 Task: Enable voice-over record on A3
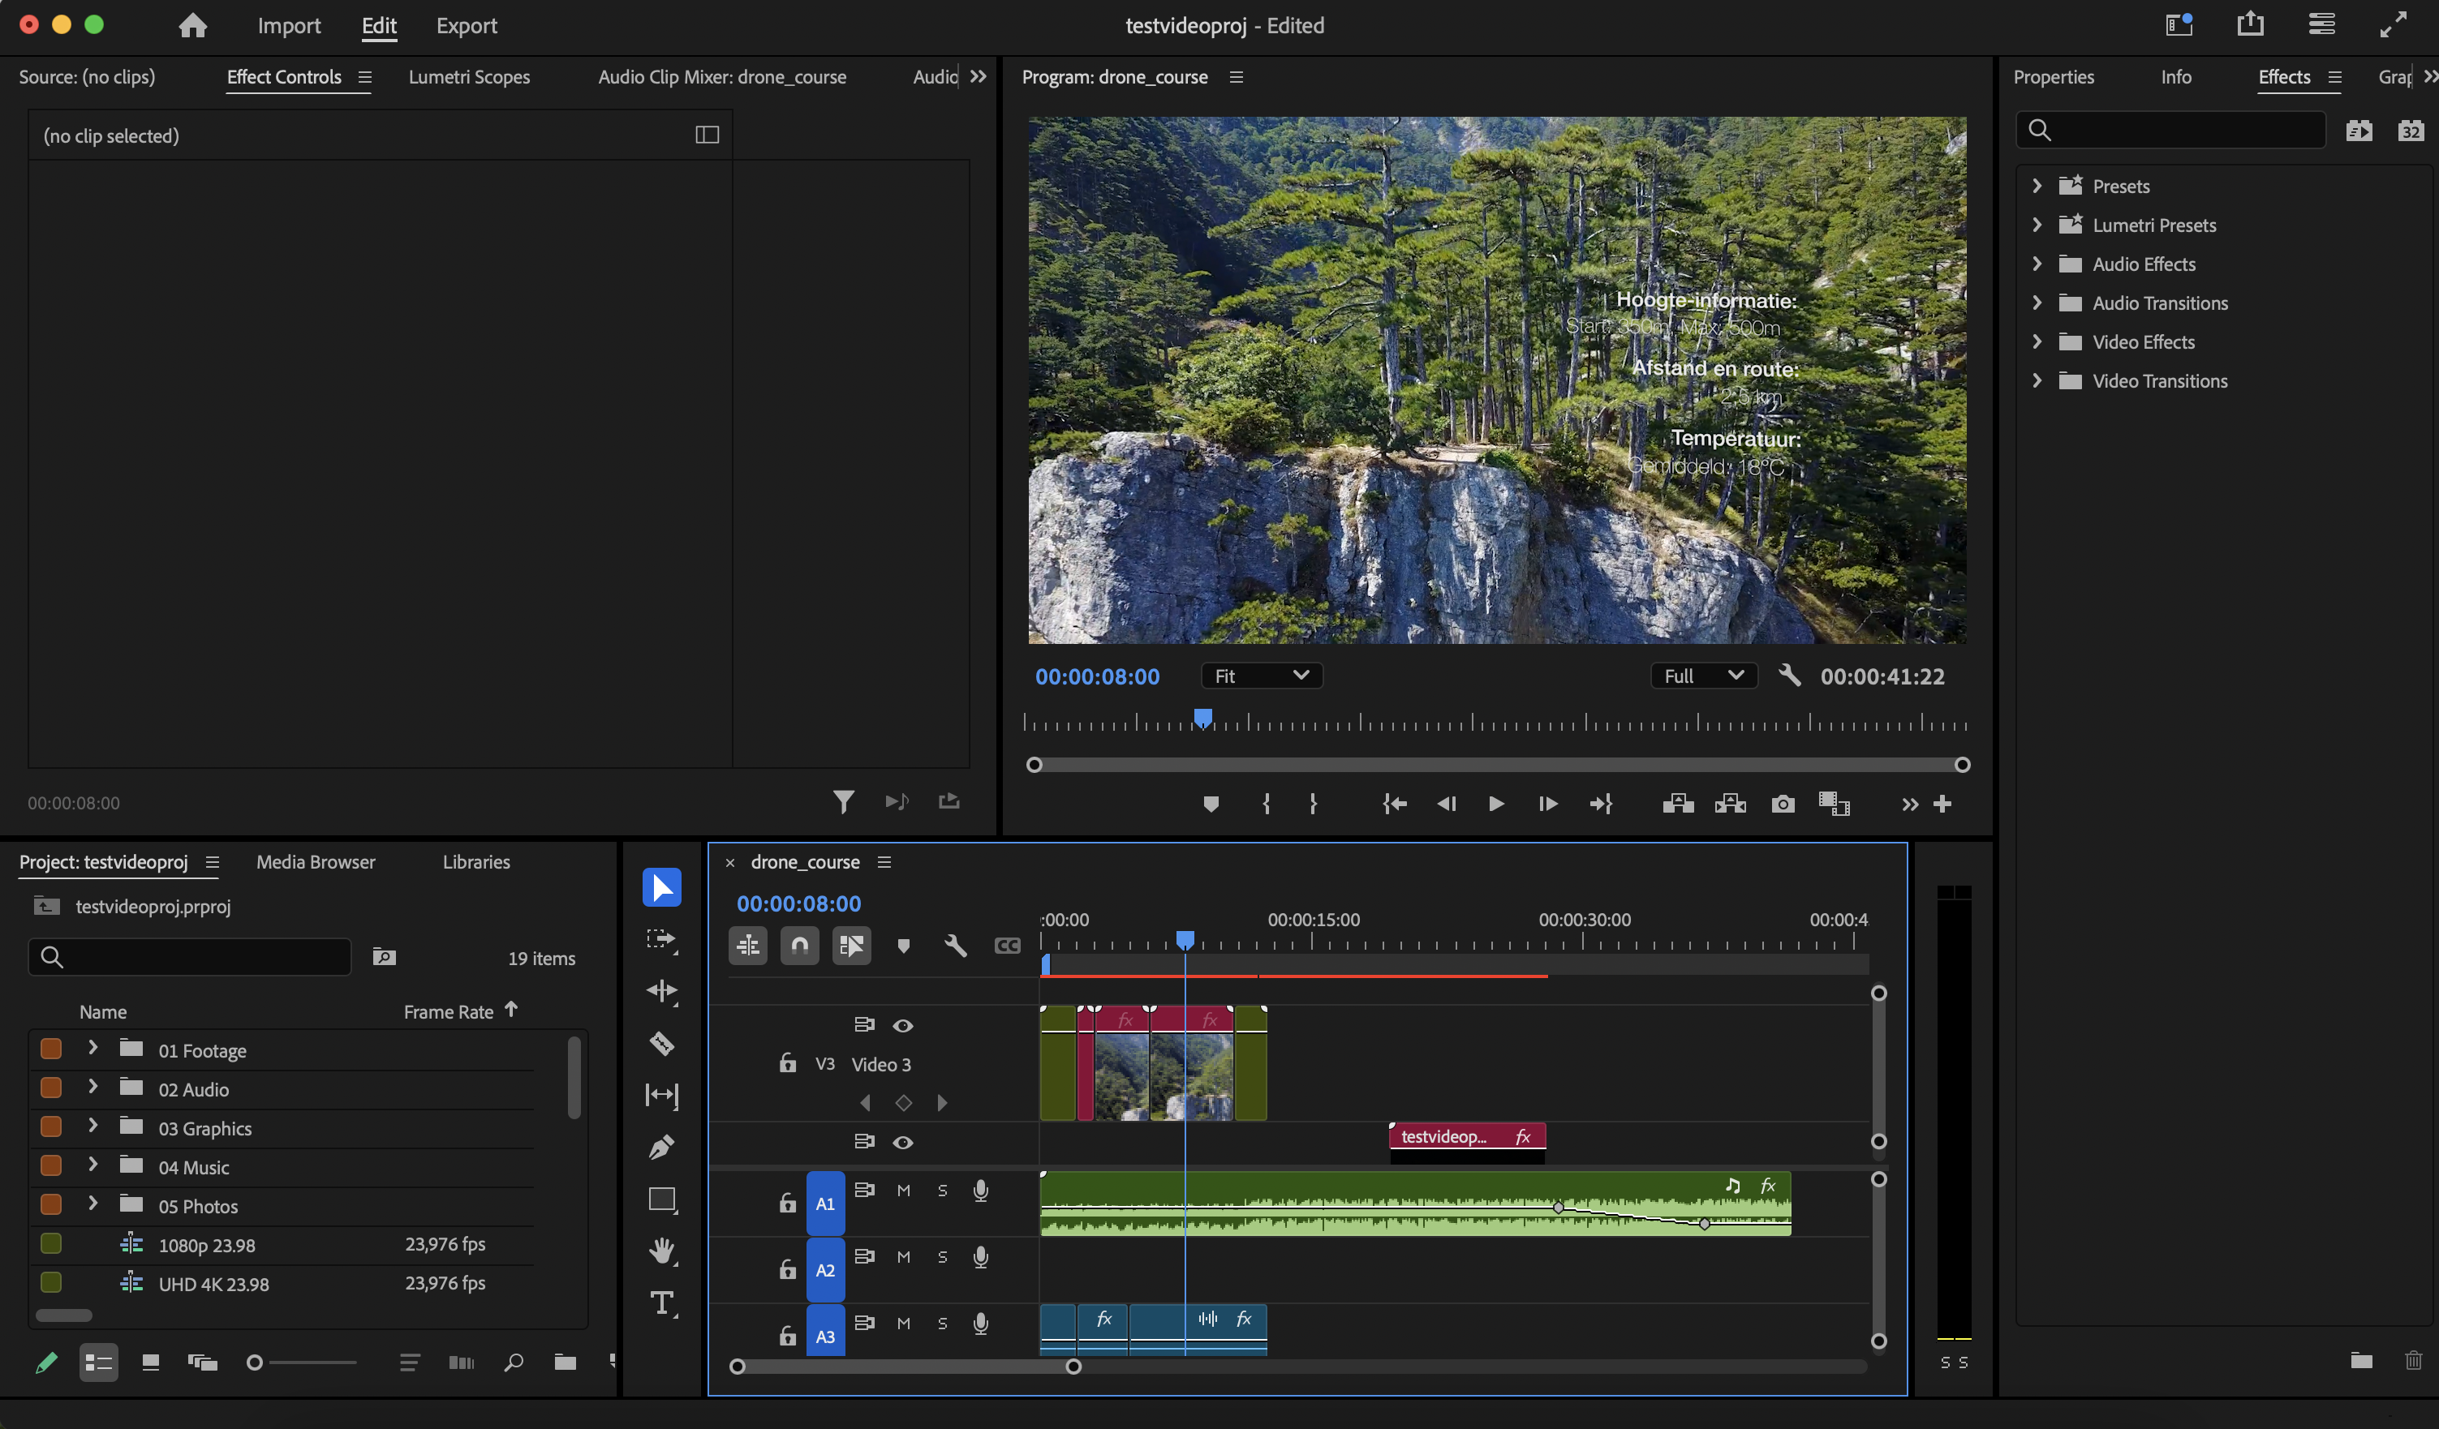pyautogui.click(x=980, y=1324)
